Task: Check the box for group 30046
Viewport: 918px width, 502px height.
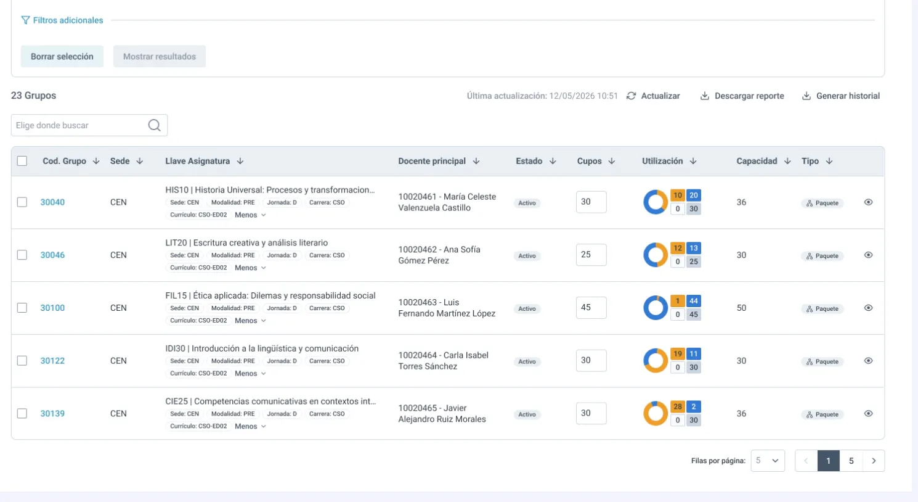Action: [x=22, y=255]
